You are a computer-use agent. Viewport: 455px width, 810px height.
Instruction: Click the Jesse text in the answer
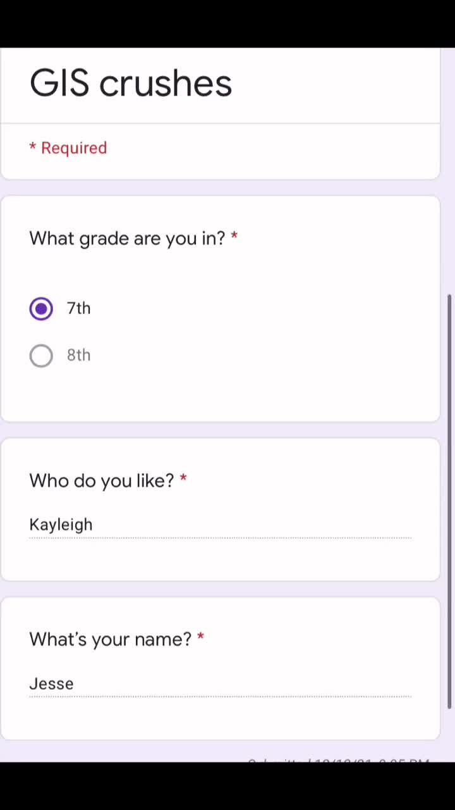51,683
